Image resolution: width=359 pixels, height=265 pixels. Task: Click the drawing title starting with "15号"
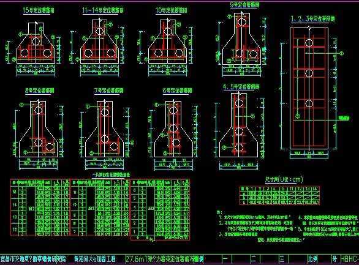click(39, 10)
